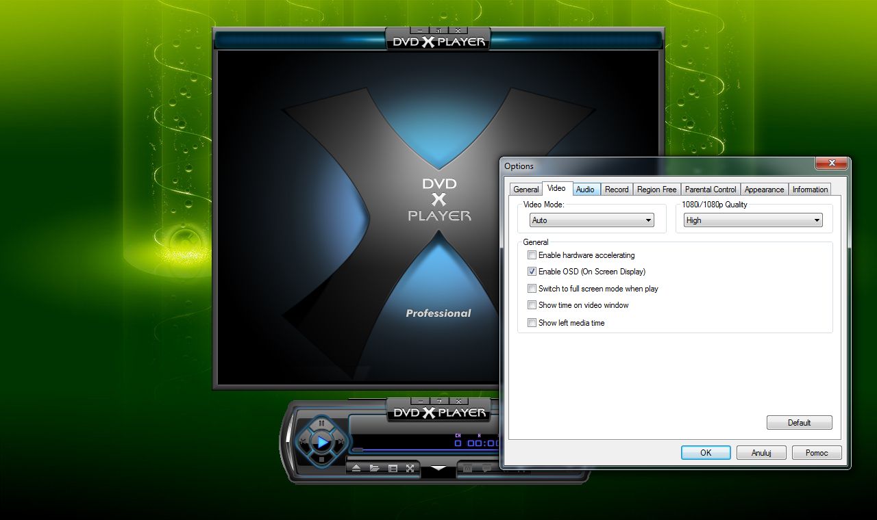Switch to the Parental Control tab

711,190
